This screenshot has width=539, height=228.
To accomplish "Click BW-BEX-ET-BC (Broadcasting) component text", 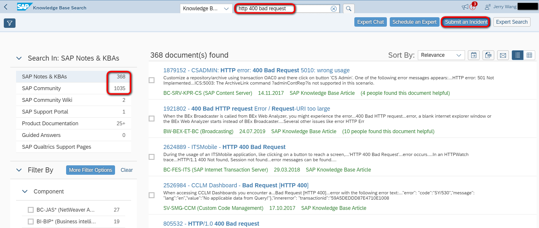I will [x=198, y=131].
